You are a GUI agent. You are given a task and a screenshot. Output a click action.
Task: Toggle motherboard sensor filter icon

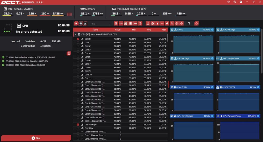click(x=126, y=23)
